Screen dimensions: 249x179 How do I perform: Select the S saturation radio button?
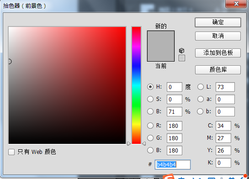pos(150,99)
